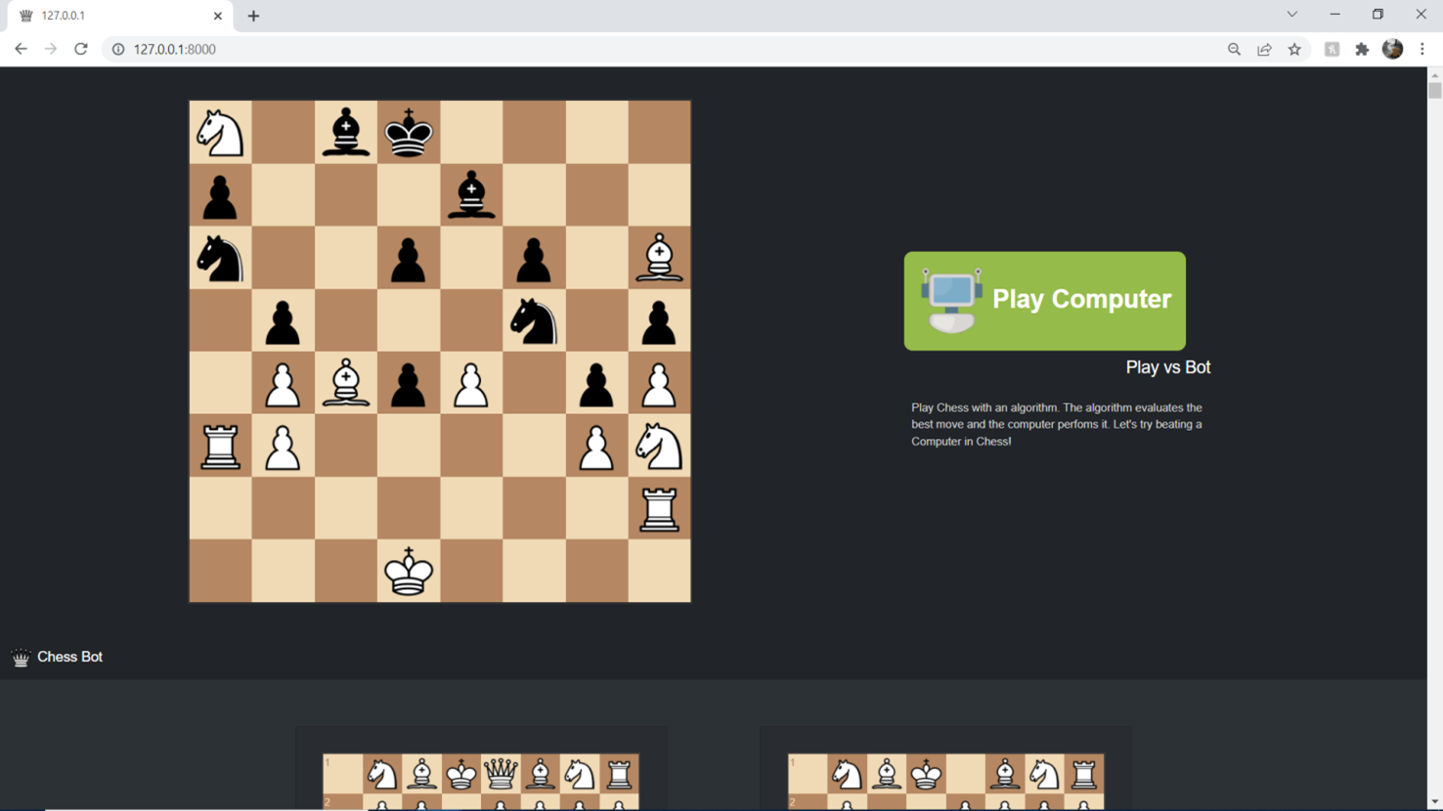Screen dimensions: 1443x811
Task: Select the white knight on a8
Action: pos(220,132)
